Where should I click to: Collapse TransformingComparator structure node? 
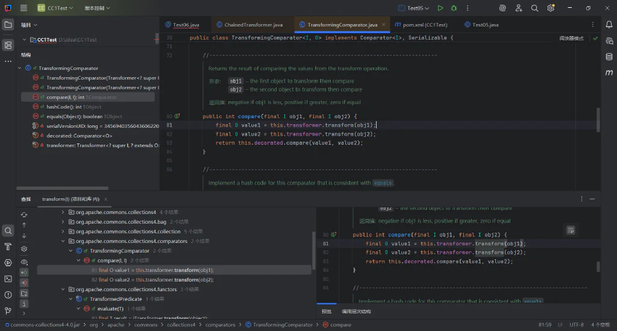pos(20,68)
